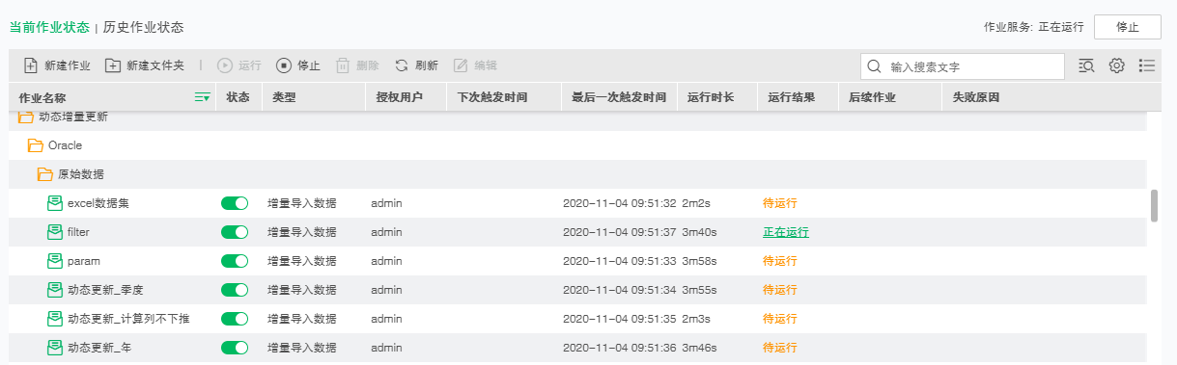Click 待运行 result in param row
This screenshot has width=1177, height=365.
[780, 261]
